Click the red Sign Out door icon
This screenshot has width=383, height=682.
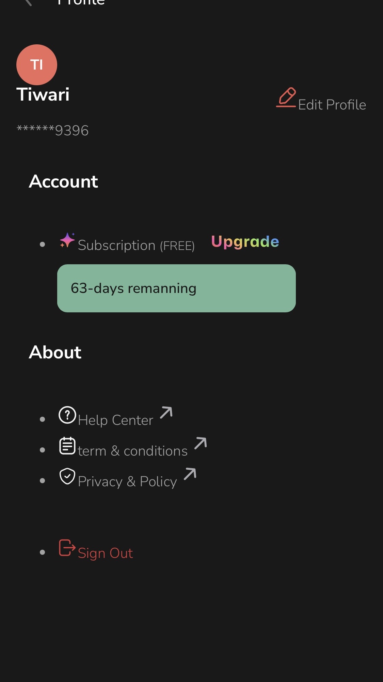(67, 548)
